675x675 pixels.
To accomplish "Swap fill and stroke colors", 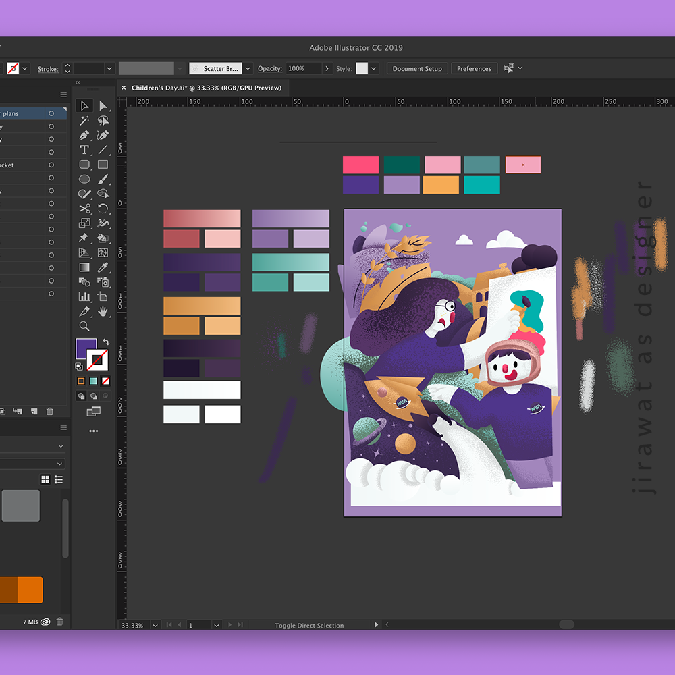I will coord(106,342).
